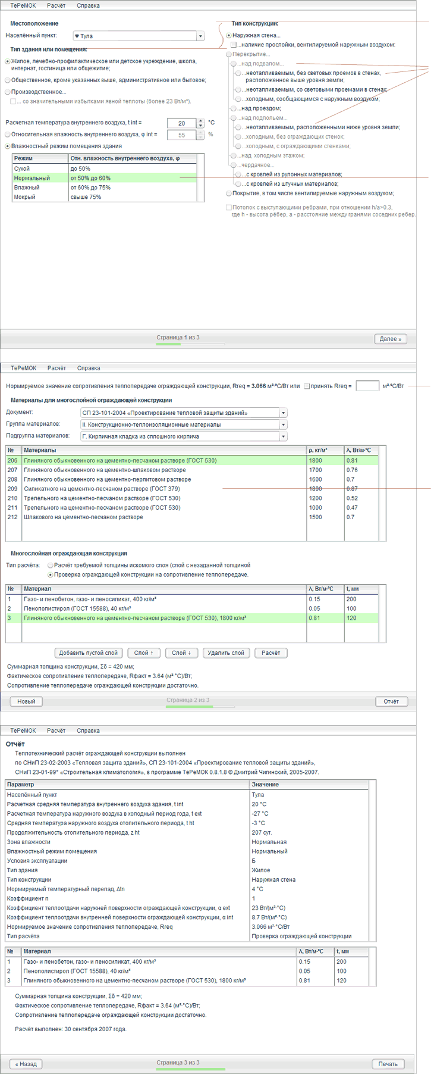Viewport: 434px width, 1074px height.
Task: Click the Далее button on page 1
Action: 391,339
